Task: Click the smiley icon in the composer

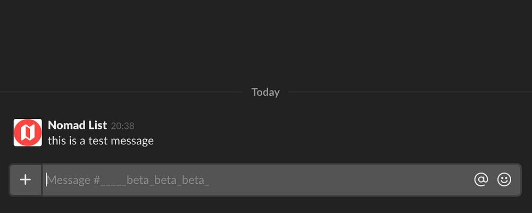Action: 504,179
